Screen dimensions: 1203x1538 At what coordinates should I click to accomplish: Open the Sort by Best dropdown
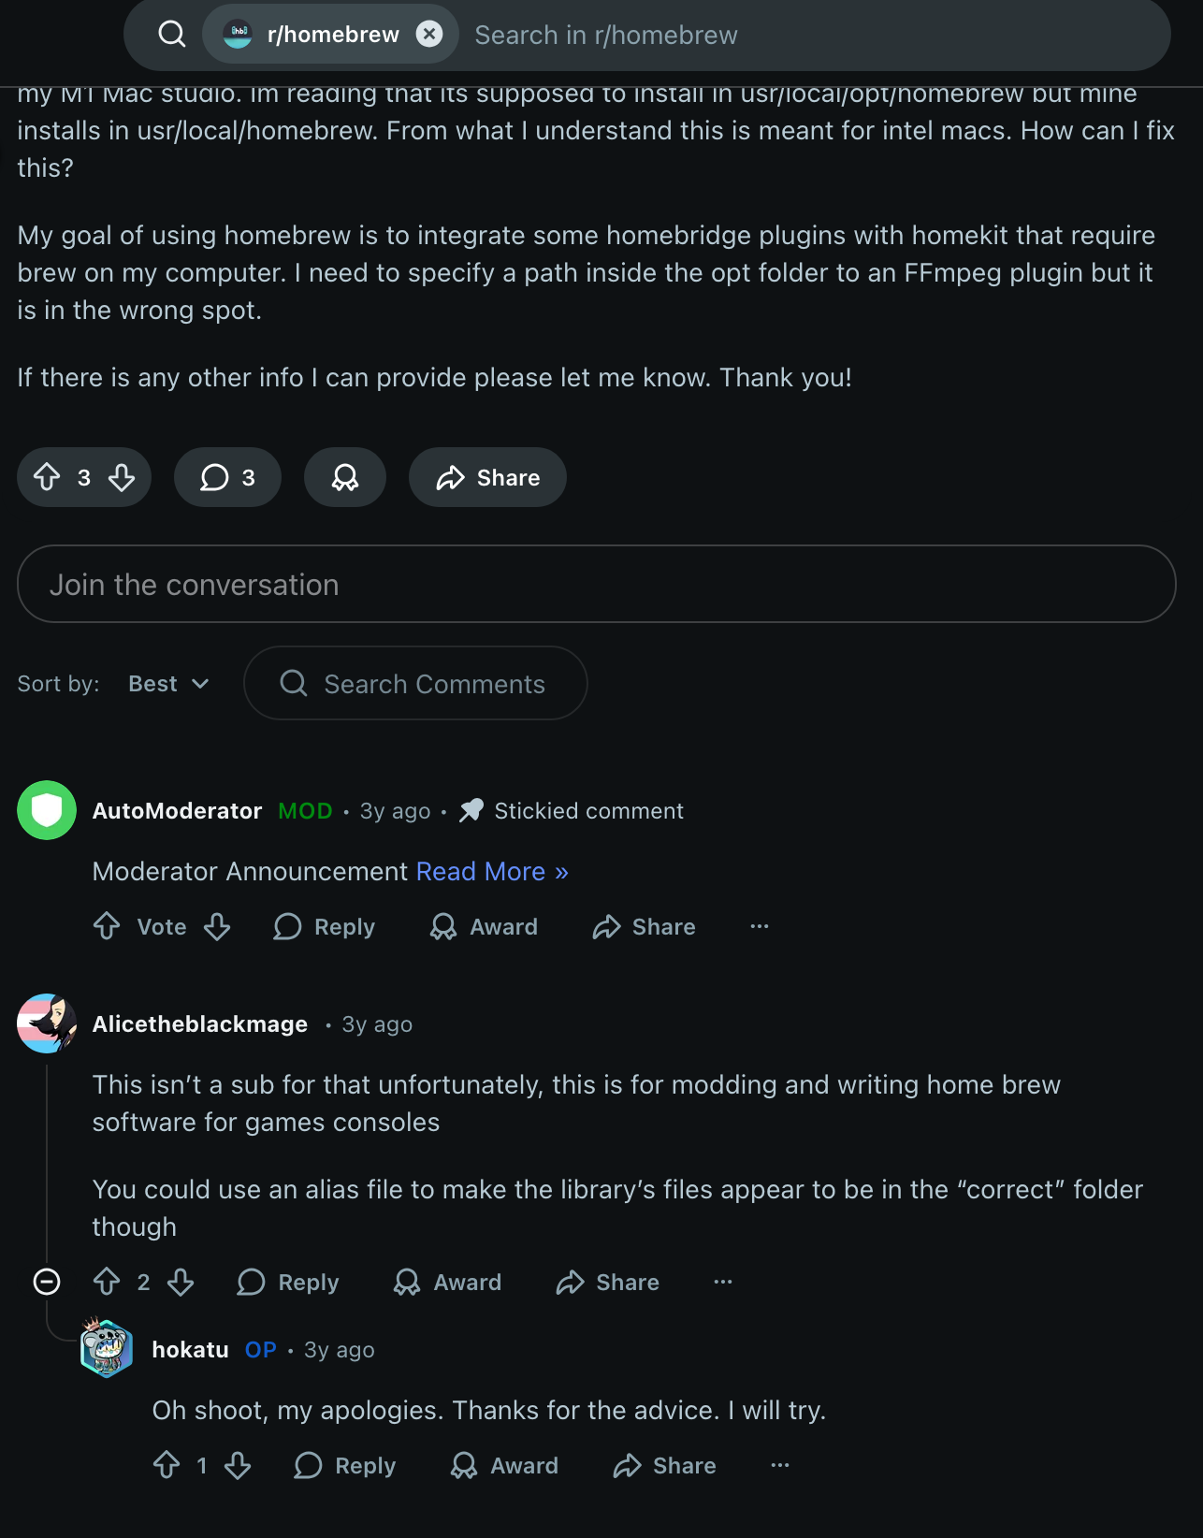pos(168,684)
